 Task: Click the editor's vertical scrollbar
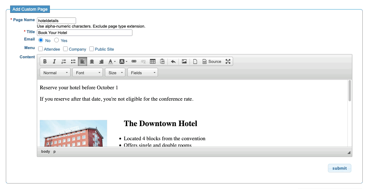coord(350,91)
